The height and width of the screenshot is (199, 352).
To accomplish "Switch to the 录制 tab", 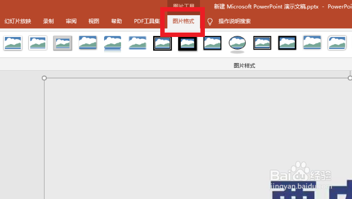I will (48, 21).
